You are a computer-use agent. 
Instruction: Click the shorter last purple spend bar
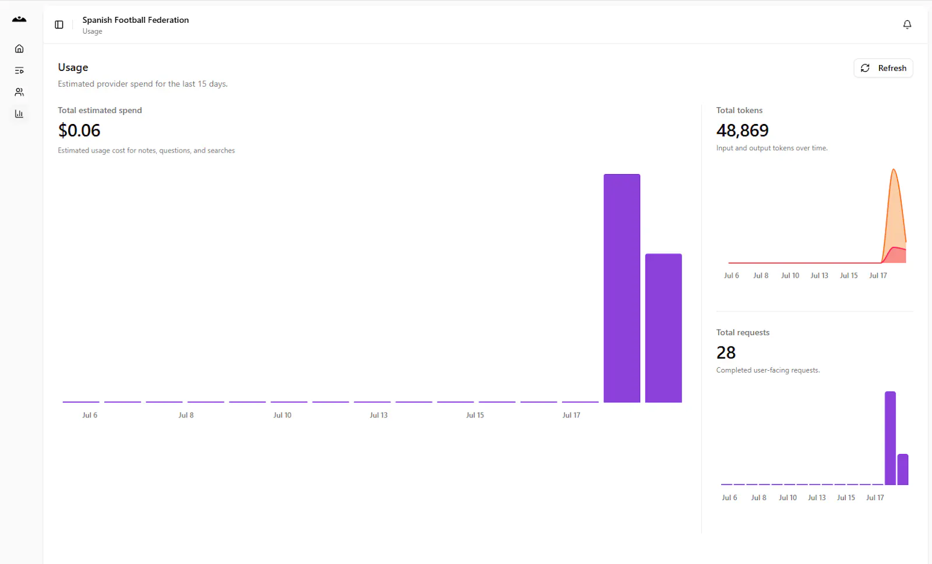point(663,328)
